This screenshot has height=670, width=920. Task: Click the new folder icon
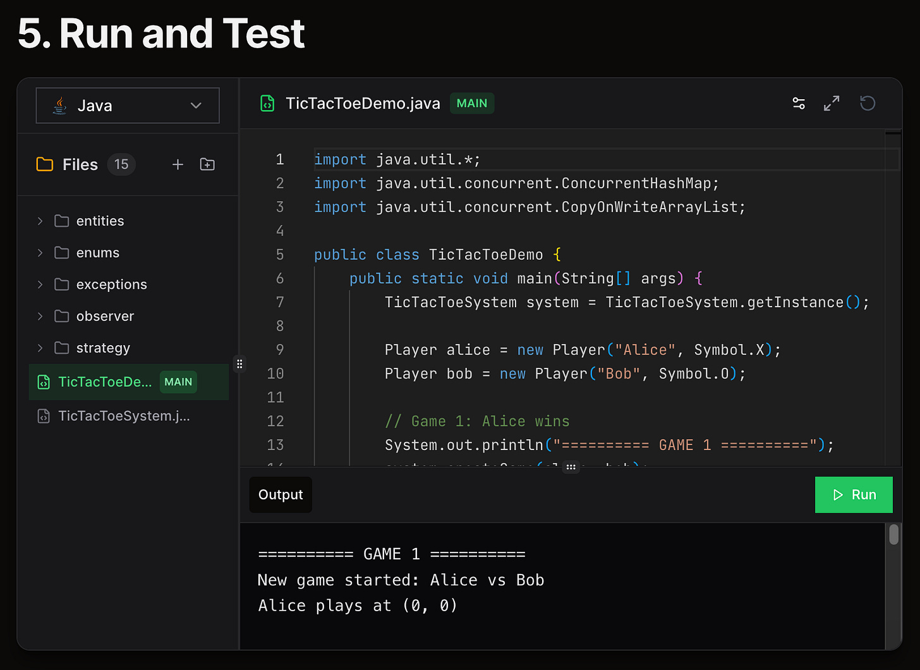point(207,164)
